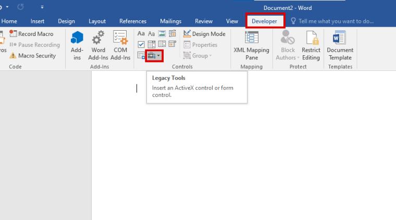Insert a Picture content control

click(x=162, y=33)
